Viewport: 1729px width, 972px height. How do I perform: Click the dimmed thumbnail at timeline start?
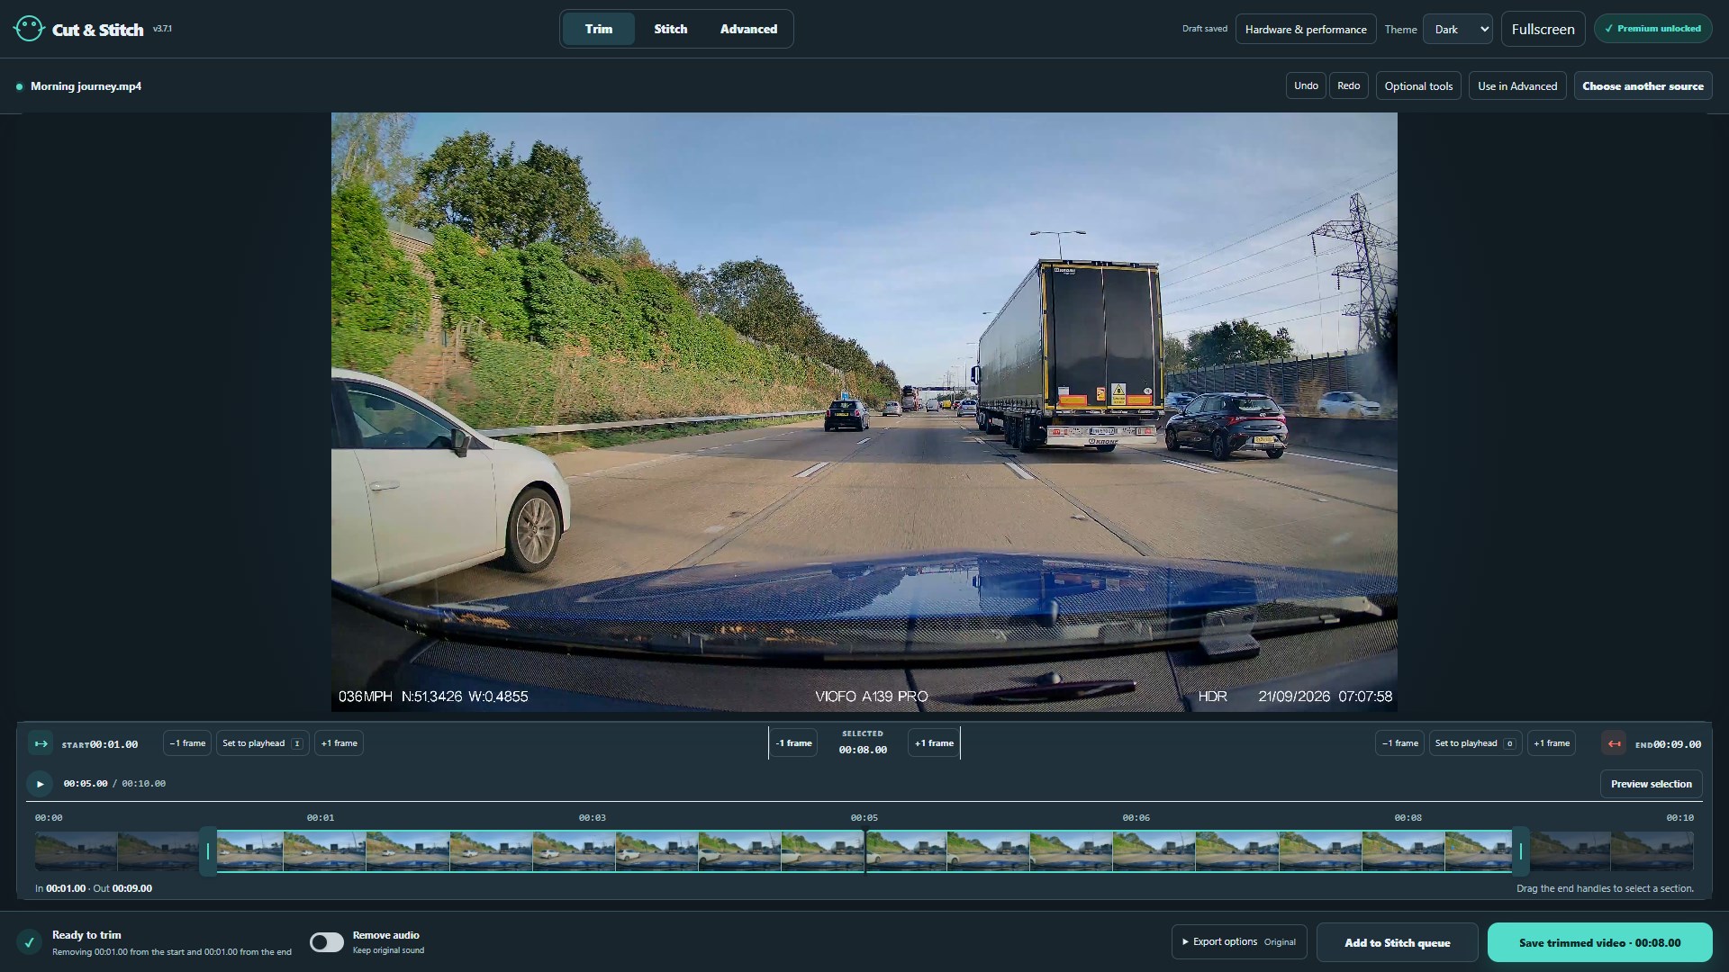(76, 850)
